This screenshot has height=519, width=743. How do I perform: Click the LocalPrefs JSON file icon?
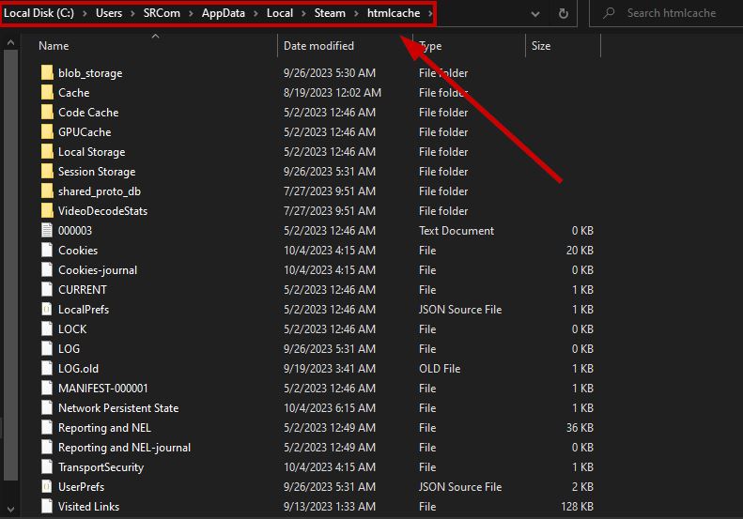tap(48, 310)
